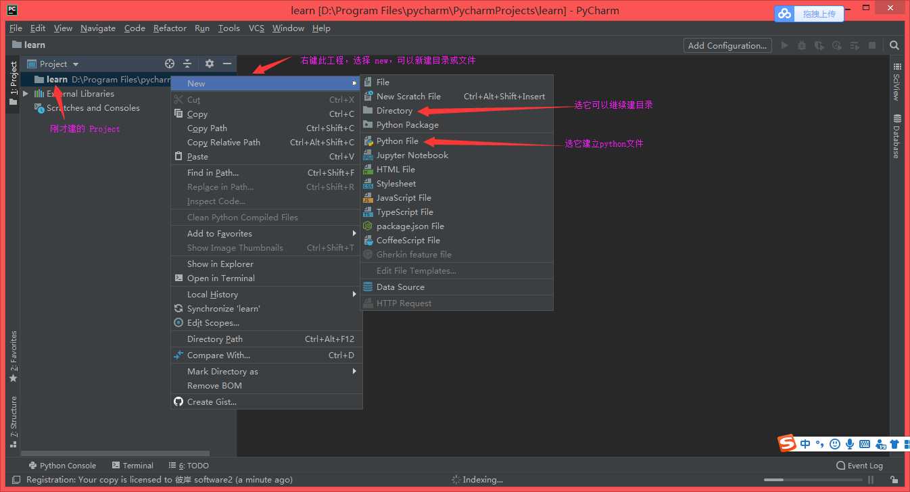Choose New Scratch File entry
The width and height of the screenshot is (910, 492).
tap(457, 97)
